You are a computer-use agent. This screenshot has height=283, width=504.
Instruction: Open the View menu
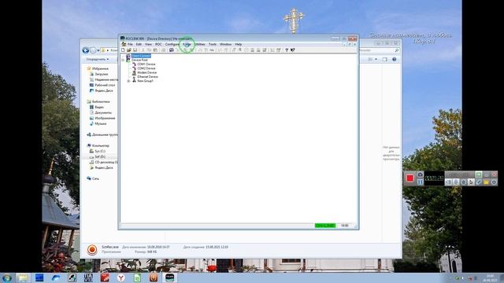(148, 44)
